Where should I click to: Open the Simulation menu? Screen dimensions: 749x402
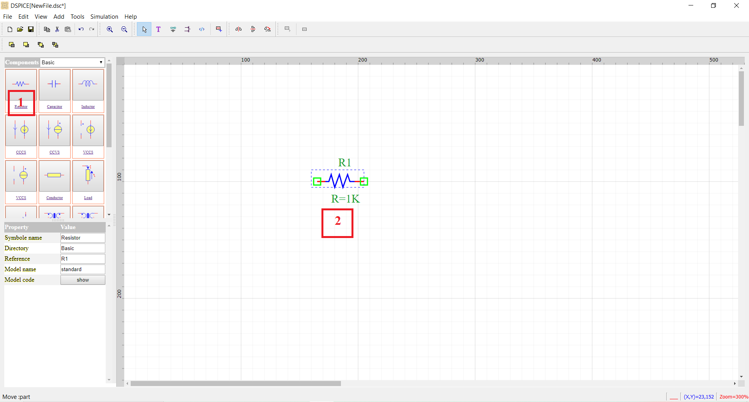[x=104, y=17]
